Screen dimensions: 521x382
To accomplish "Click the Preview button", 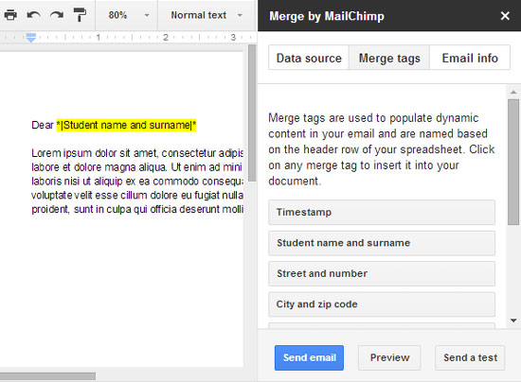I will [389, 357].
